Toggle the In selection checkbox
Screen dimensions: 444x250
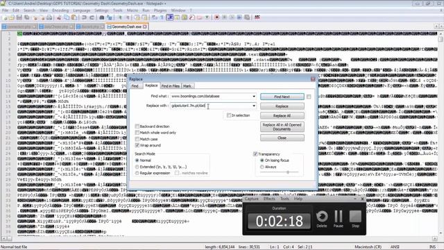[x=229, y=115]
